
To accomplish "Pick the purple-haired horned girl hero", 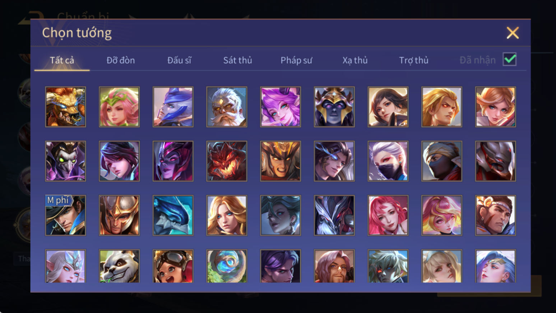I will click(x=281, y=107).
